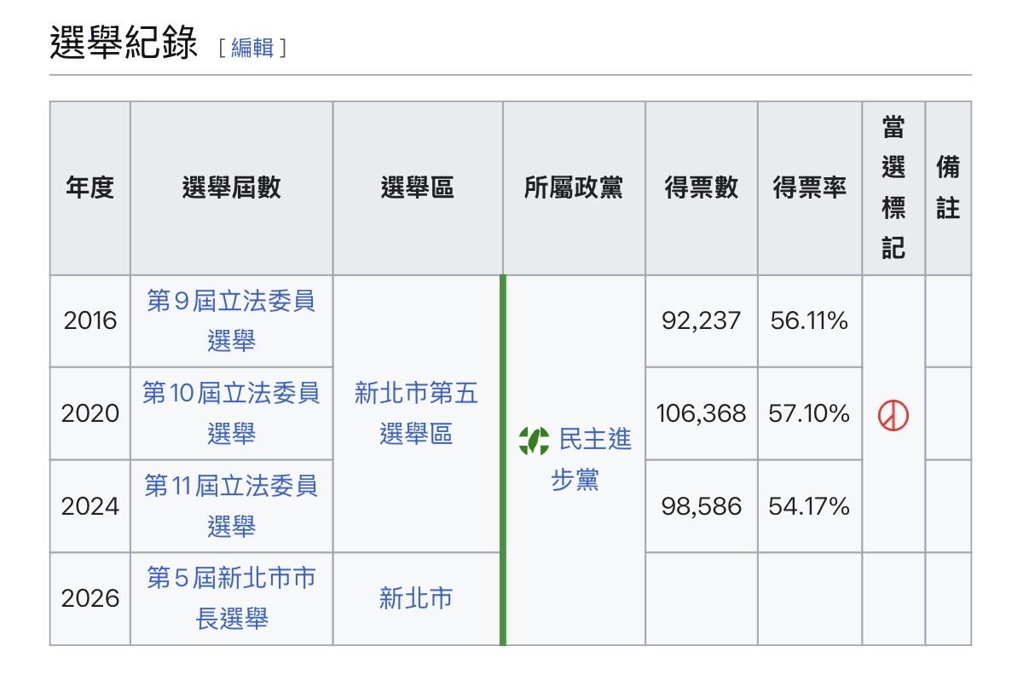Follow the 新北市第五選舉區 link
The height and width of the screenshot is (692, 1029).
click(x=417, y=413)
